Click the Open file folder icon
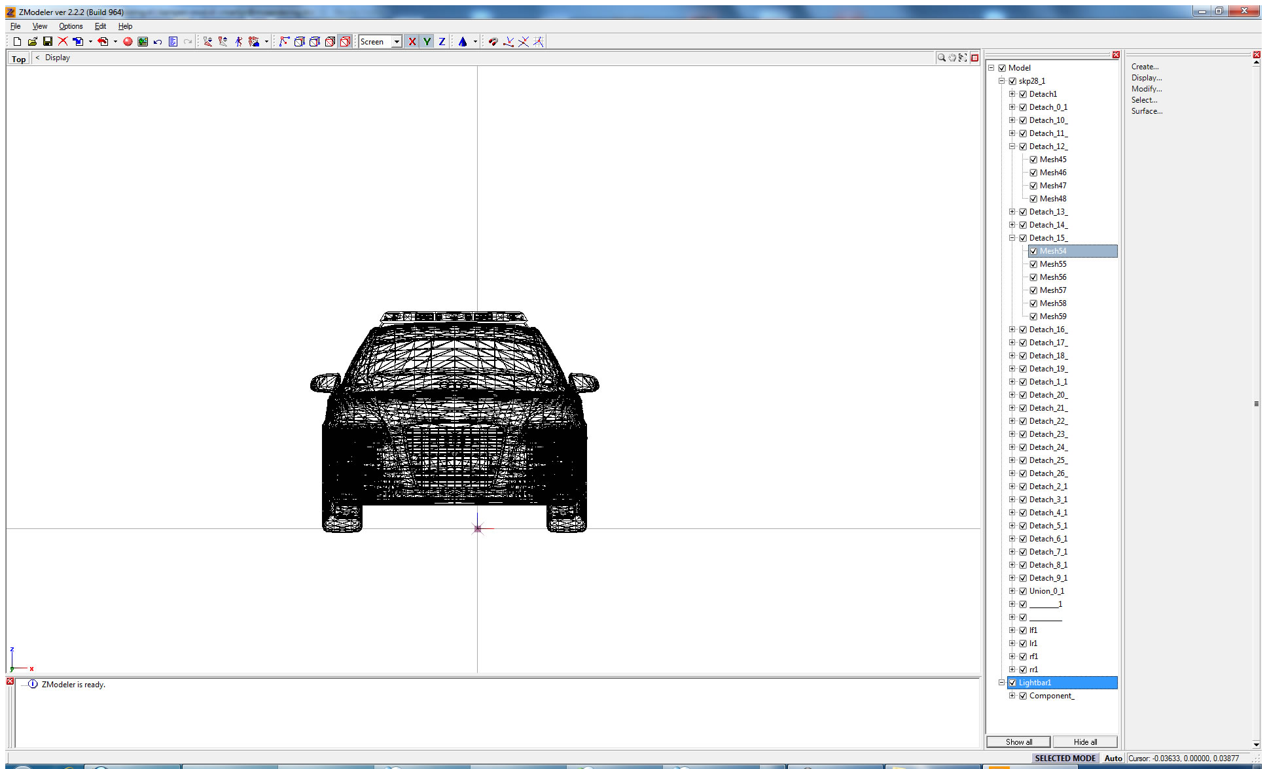 tap(32, 41)
